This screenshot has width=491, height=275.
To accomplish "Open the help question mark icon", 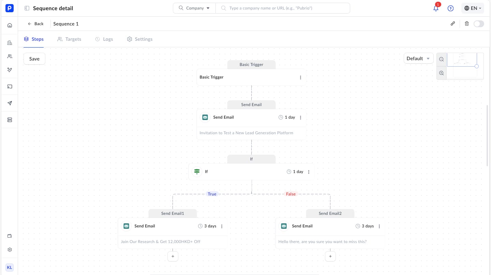I will (450, 8).
